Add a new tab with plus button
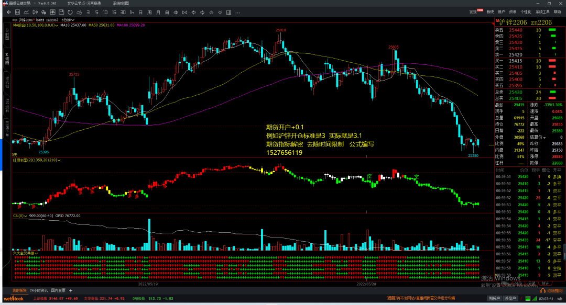Image resolution: width=566 pixels, height=305 pixels. [x=71, y=290]
